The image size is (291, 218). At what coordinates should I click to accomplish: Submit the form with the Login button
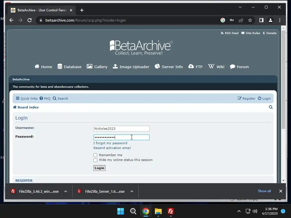click(99, 168)
